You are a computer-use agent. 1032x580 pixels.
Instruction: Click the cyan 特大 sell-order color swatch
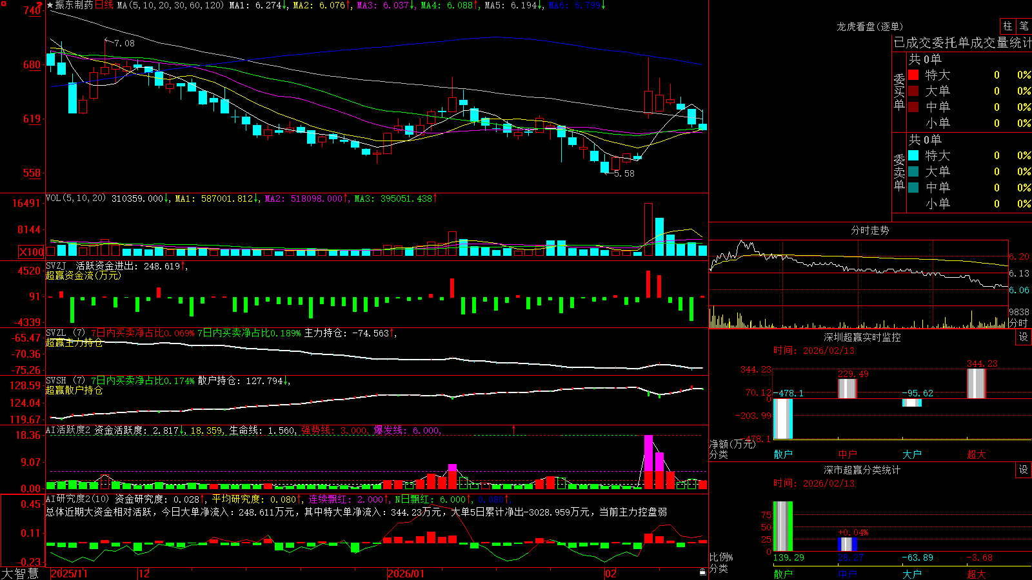pyautogui.click(x=913, y=155)
